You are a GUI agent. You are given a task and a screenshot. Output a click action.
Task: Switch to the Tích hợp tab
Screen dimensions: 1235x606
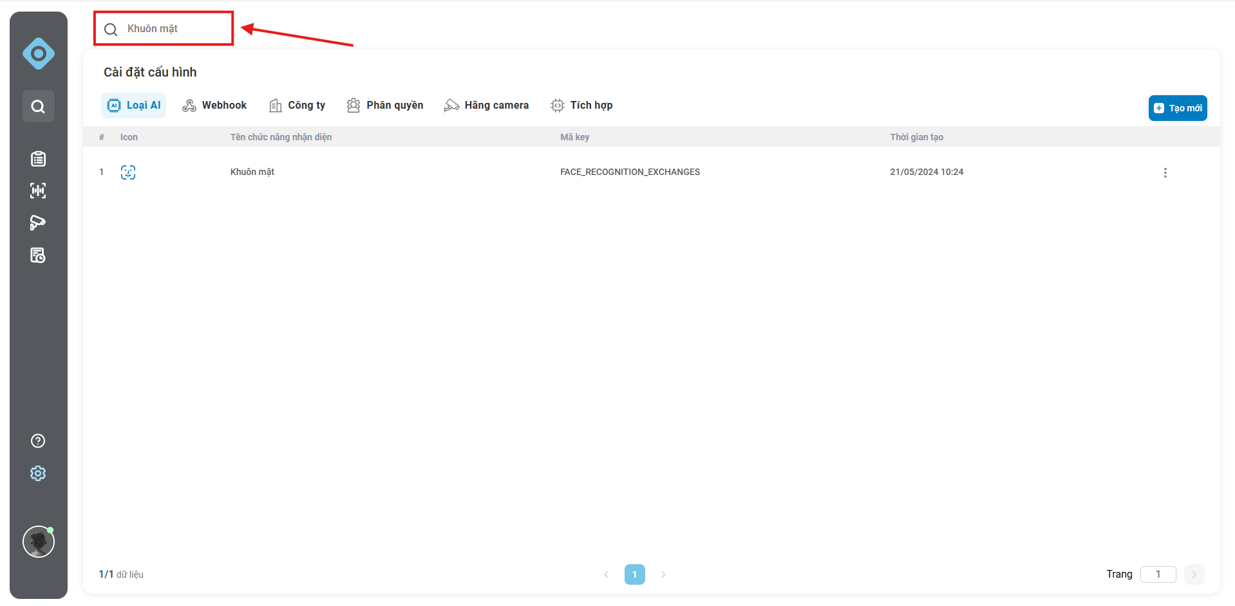(x=581, y=106)
